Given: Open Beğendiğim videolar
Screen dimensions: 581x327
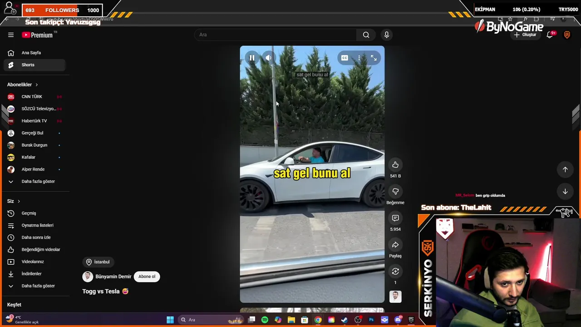Looking at the screenshot, I should [x=34, y=250].
